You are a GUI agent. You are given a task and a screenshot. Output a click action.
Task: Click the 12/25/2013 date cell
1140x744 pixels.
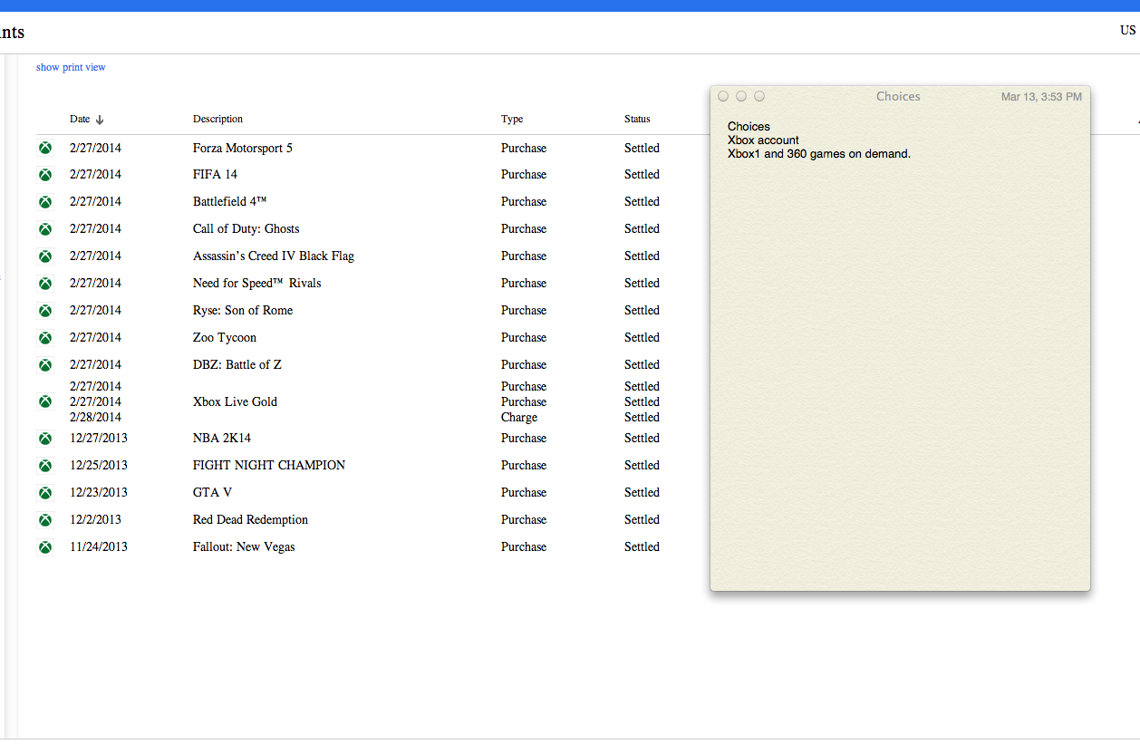99,465
